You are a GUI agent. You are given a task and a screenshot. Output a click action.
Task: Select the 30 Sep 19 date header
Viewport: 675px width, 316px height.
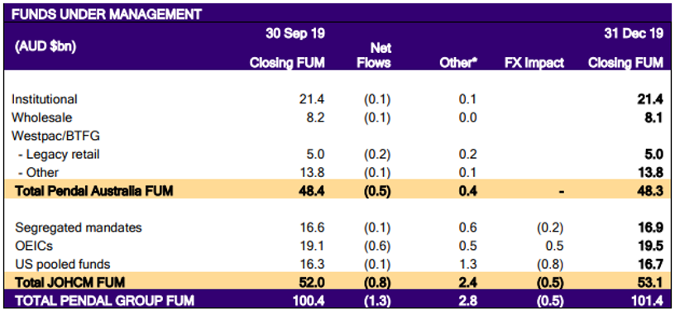(x=295, y=35)
